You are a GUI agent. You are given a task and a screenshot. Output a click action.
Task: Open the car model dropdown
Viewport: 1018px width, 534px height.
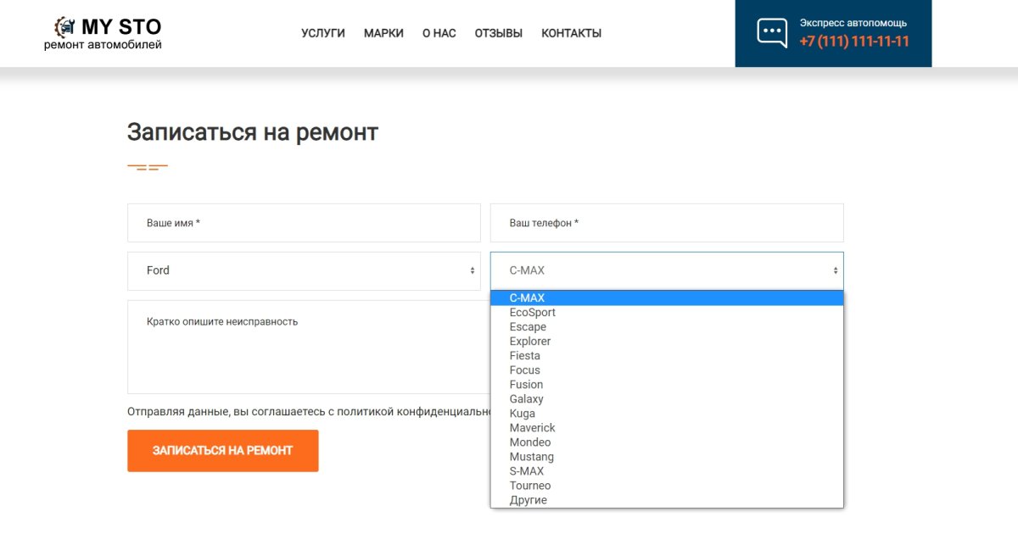[x=667, y=270]
